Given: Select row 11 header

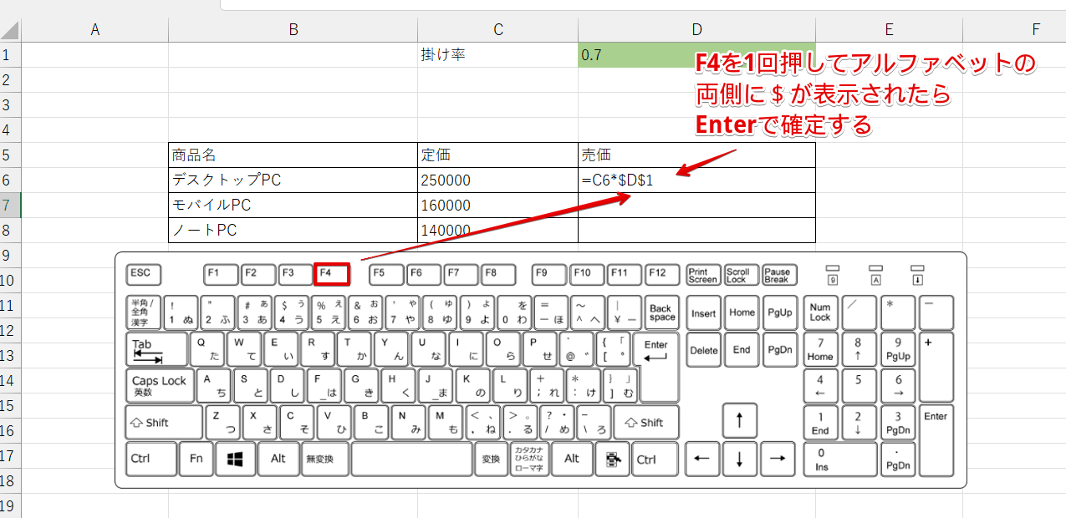Looking at the screenshot, I should coord(10,306).
